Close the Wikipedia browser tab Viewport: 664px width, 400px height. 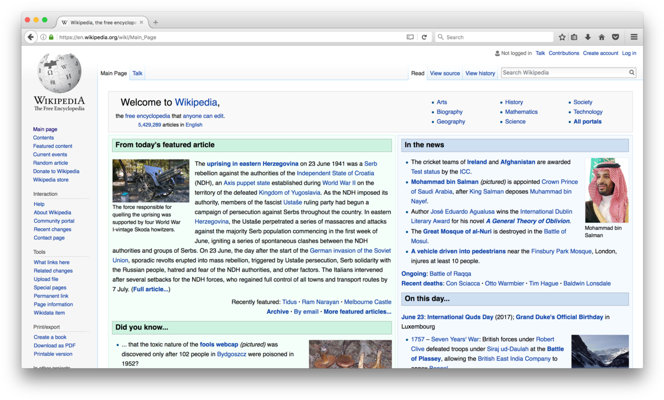141,22
